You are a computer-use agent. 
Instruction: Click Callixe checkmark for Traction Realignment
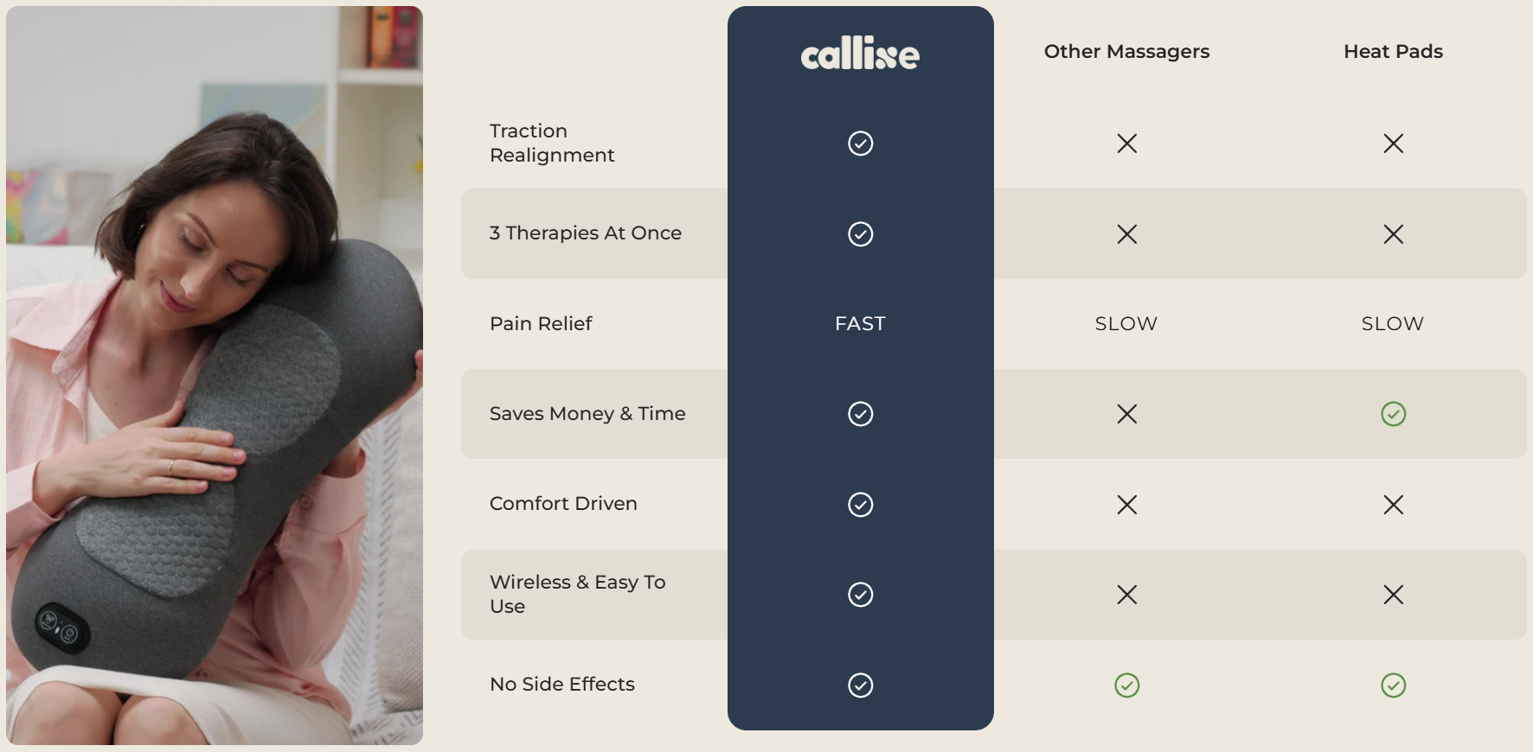[860, 143]
